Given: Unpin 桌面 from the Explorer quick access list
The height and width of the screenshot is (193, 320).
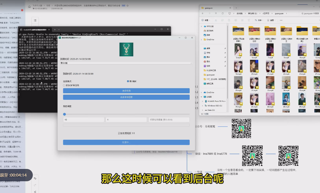Looking at the screenshot, I should point(225,48).
